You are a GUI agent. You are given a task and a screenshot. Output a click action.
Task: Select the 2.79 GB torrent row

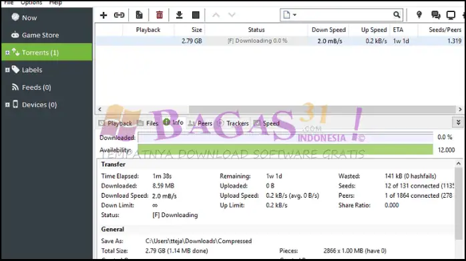[x=279, y=41]
